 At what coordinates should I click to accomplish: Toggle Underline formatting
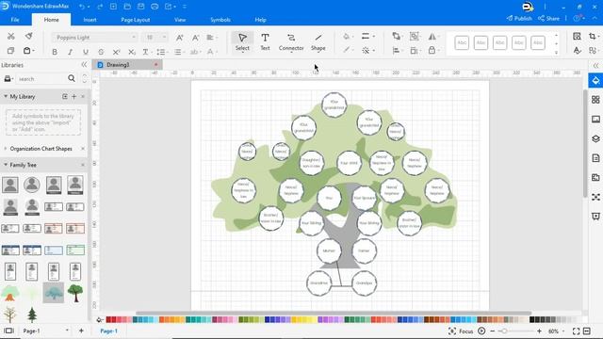coord(86,52)
